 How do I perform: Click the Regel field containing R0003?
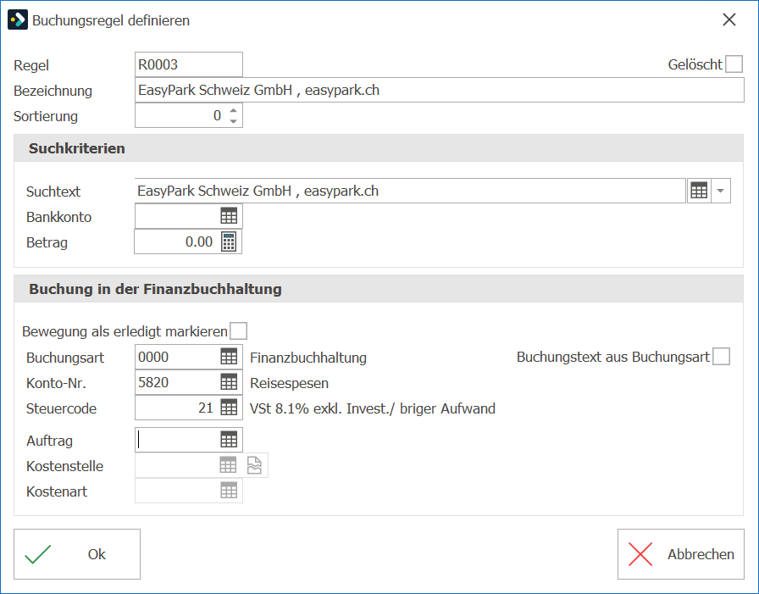click(189, 64)
